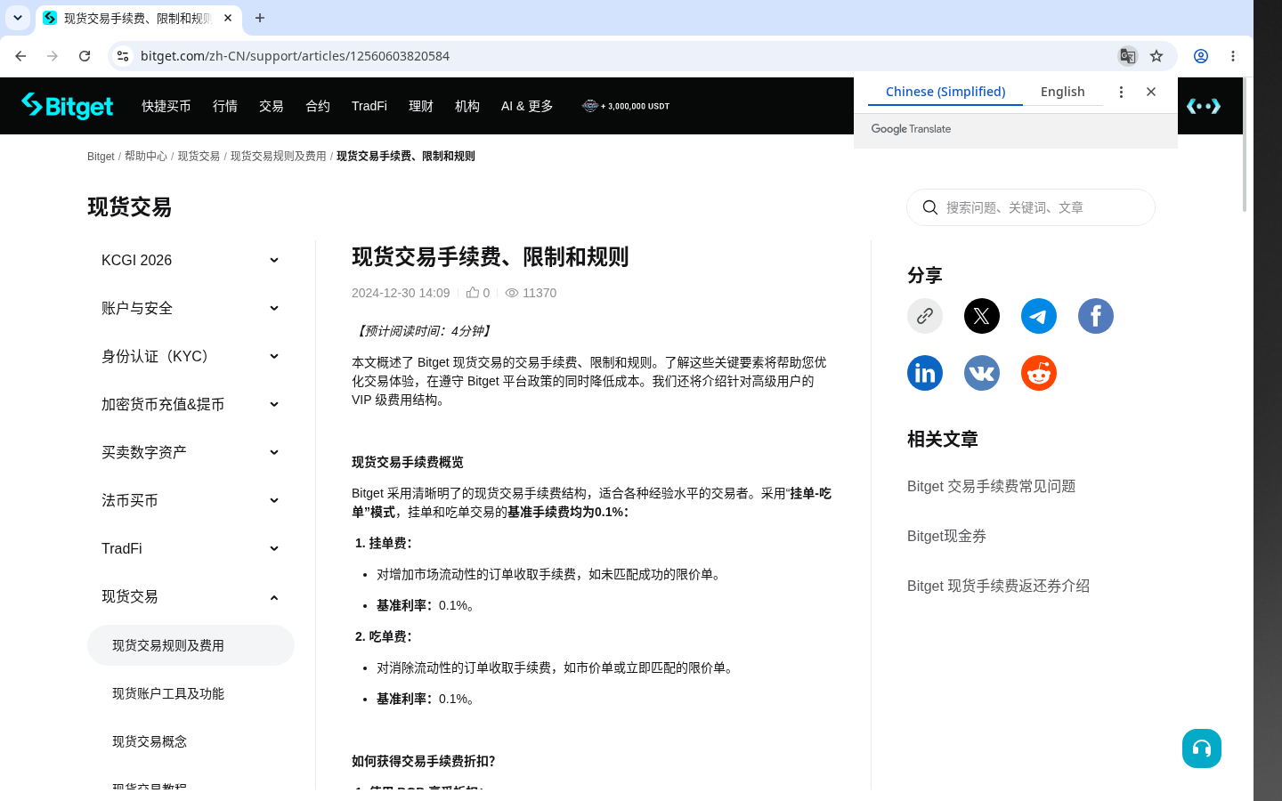Open 行情 nav menu

(x=225, y=106)
